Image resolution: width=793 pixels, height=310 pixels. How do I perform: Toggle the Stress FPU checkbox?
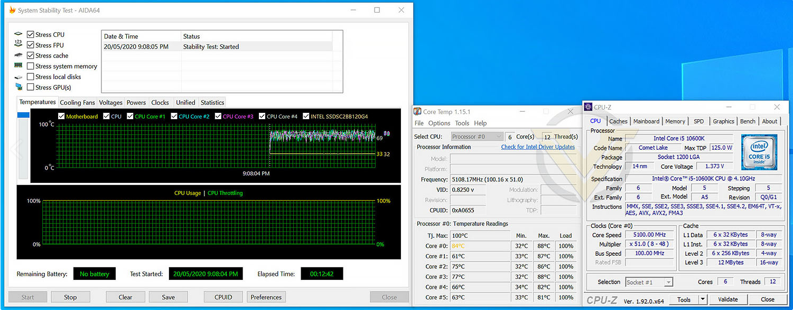[x=31, y=45]
